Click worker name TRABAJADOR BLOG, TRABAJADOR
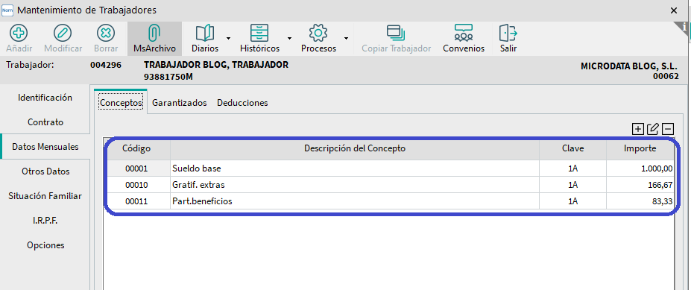The height and width of the screenshot is (290, 691). [x=216, y=65]
